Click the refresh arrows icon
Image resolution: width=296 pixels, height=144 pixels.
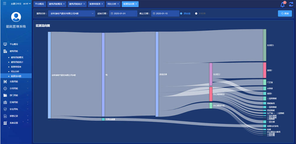tap(291, 4)
